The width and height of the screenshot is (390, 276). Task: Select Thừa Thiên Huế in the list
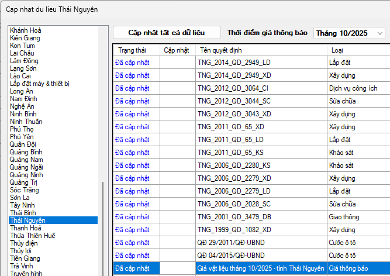(x=33, y=236)
